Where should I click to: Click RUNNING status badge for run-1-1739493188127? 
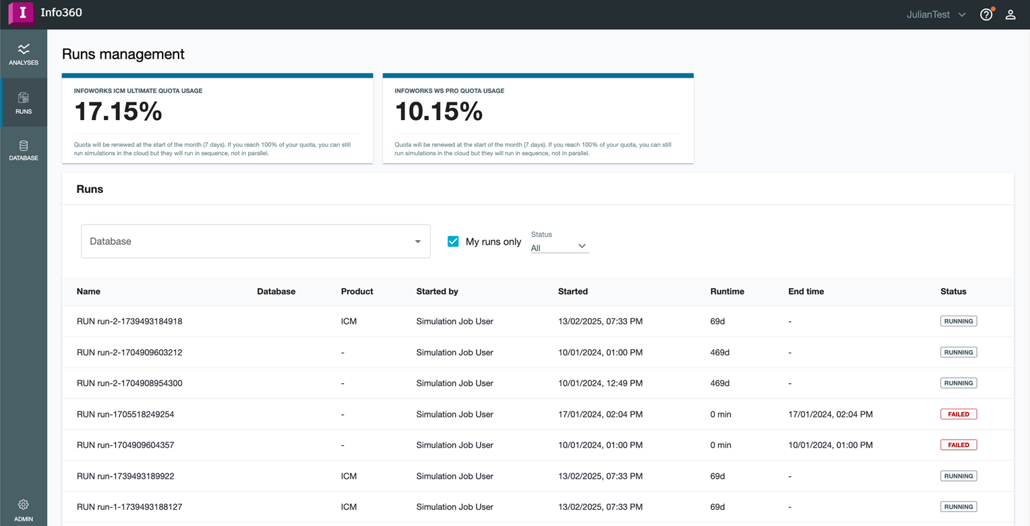(x=959, y=507)
